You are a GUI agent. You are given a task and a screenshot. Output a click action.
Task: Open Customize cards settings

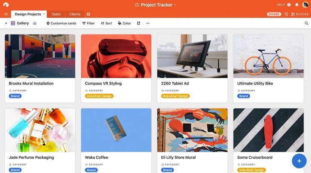[x=61, y=23]
